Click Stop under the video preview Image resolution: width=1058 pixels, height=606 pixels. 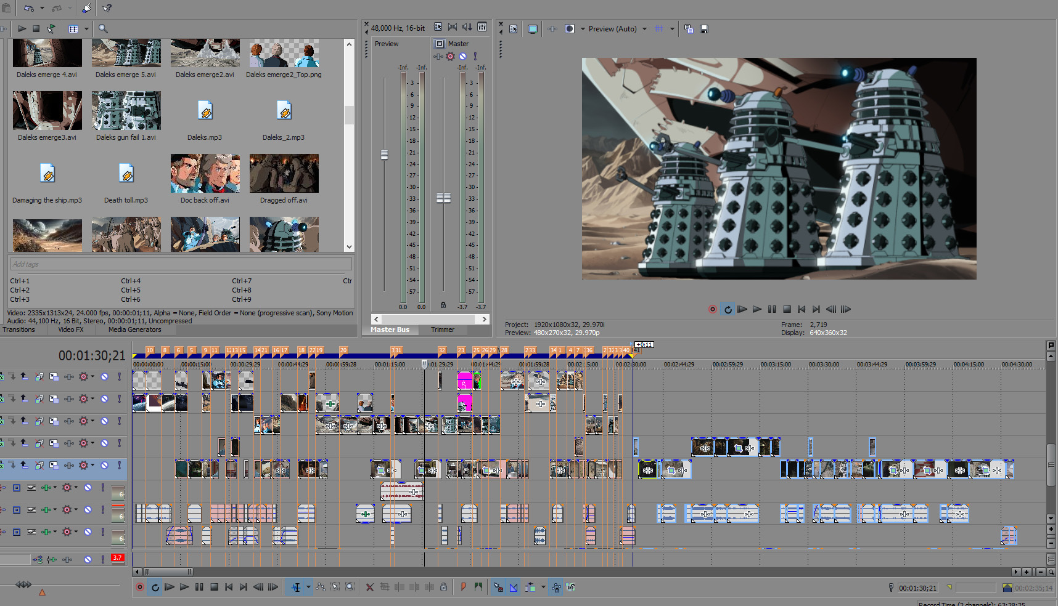click(787, 309)
